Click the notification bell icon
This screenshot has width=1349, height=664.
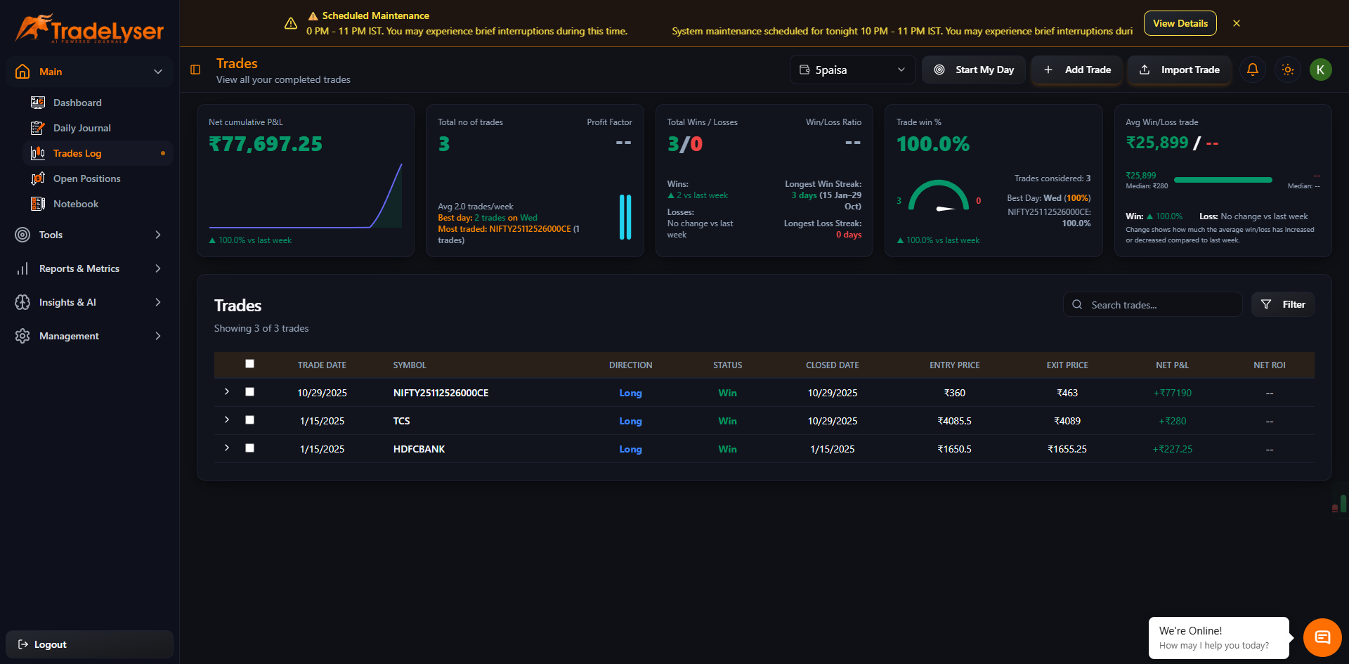click(x=1252, y=70)
